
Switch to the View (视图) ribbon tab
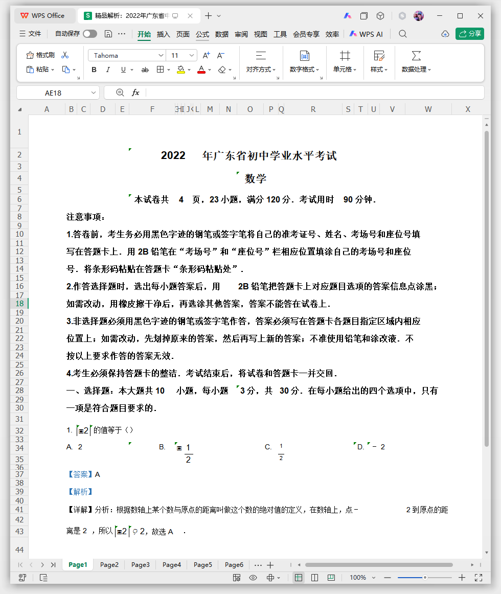[x=260, y=34]
